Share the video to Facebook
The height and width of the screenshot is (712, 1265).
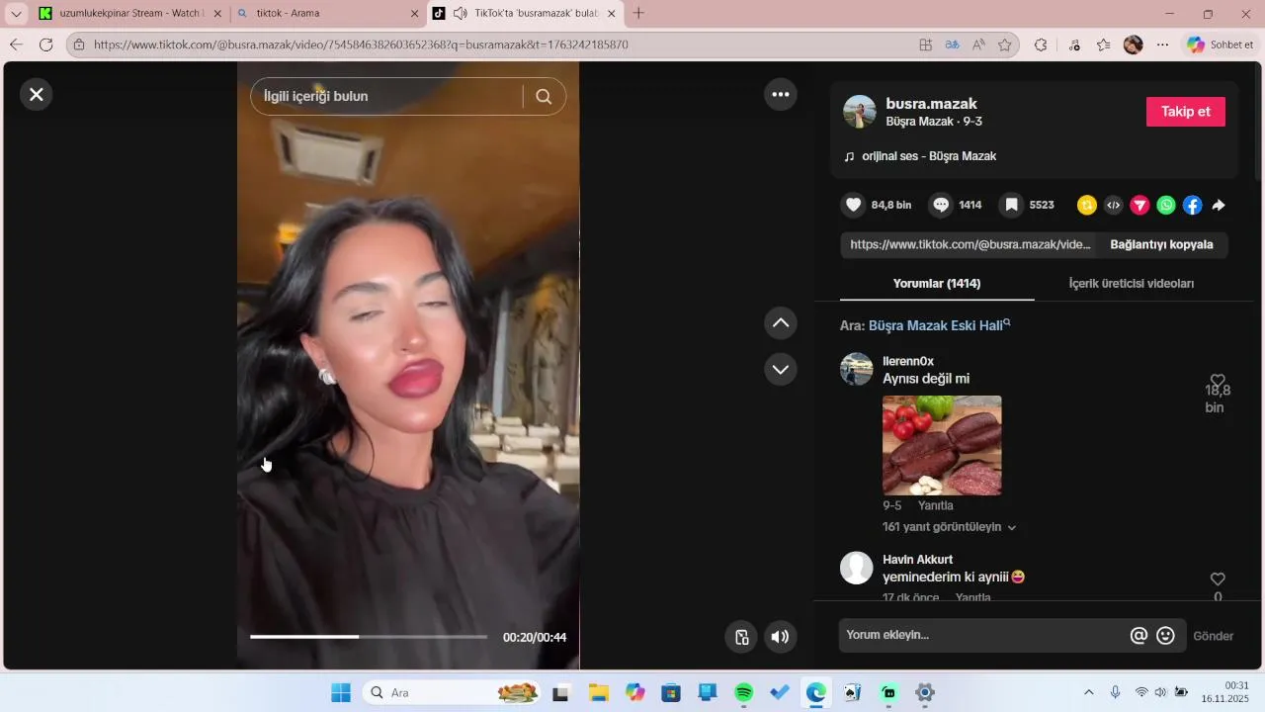1193,205
